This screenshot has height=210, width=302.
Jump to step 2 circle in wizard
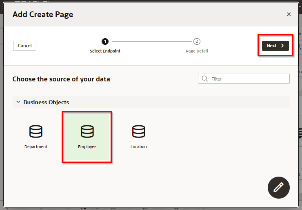pos(197,41)
